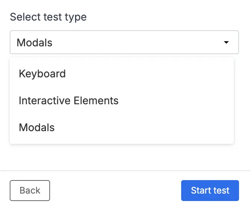251x207 pixels.
Task: Switch test type to Keyboard
Action: point(42,74)
